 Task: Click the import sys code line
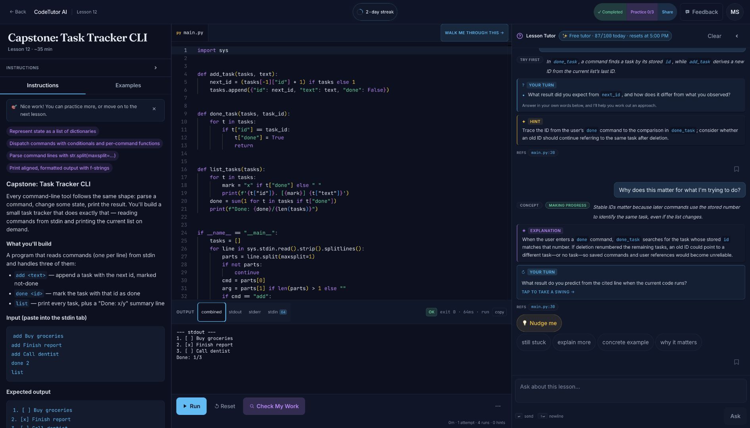point(213,50)
